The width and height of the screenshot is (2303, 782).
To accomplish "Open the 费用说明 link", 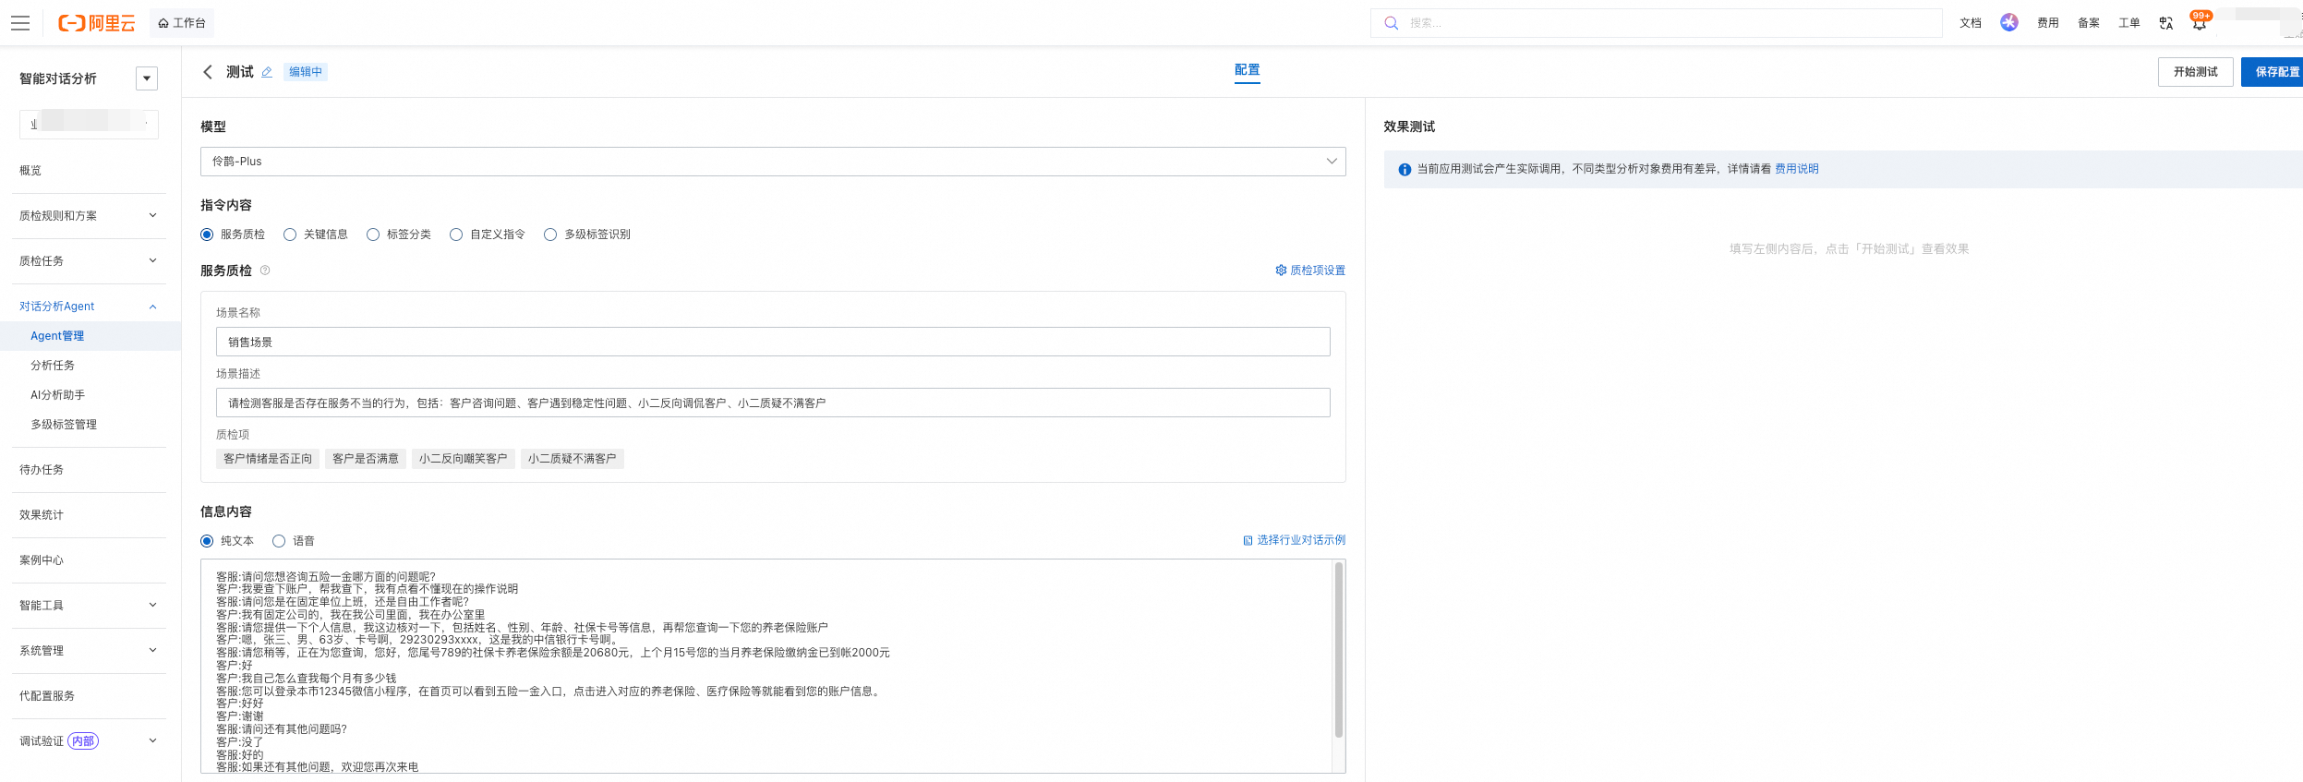I will point(1797,169).
